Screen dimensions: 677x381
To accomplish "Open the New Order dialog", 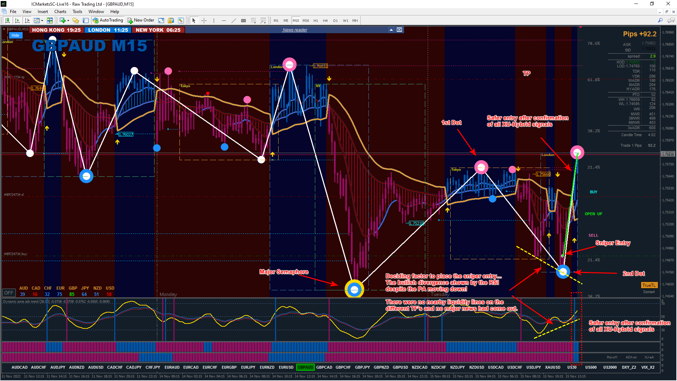I will [141, 20].
